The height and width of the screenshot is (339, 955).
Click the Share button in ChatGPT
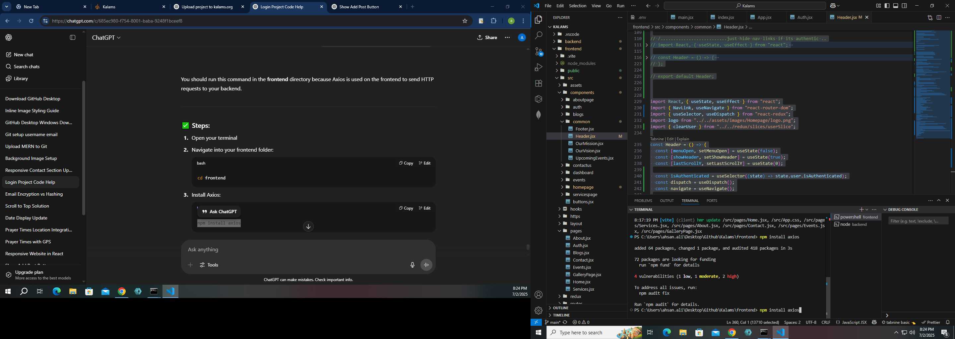[x=487, y=37]
